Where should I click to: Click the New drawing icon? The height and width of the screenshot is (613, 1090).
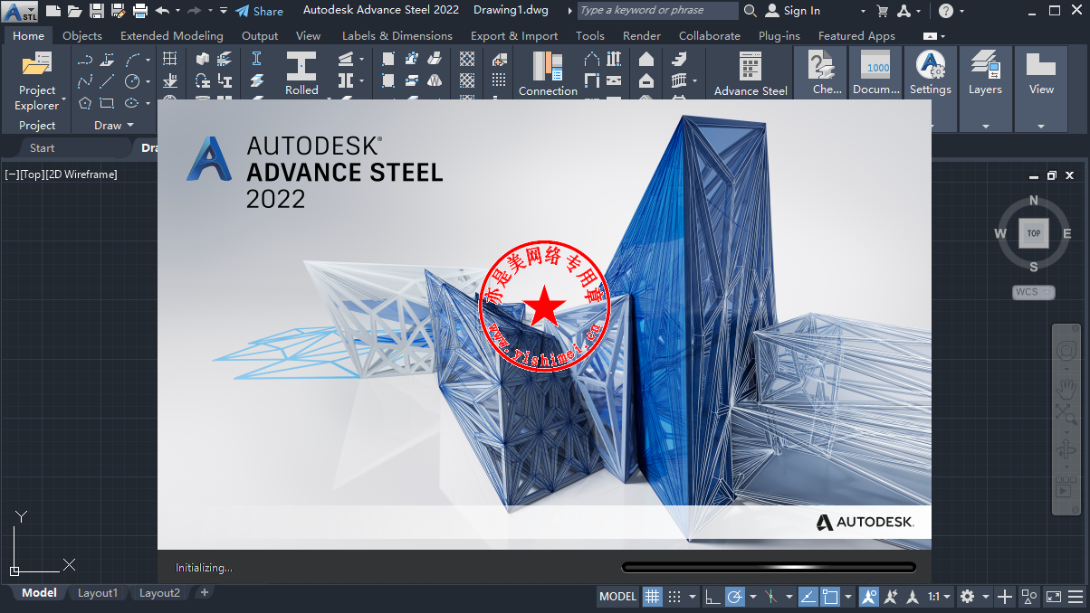[x=53, y=11]
